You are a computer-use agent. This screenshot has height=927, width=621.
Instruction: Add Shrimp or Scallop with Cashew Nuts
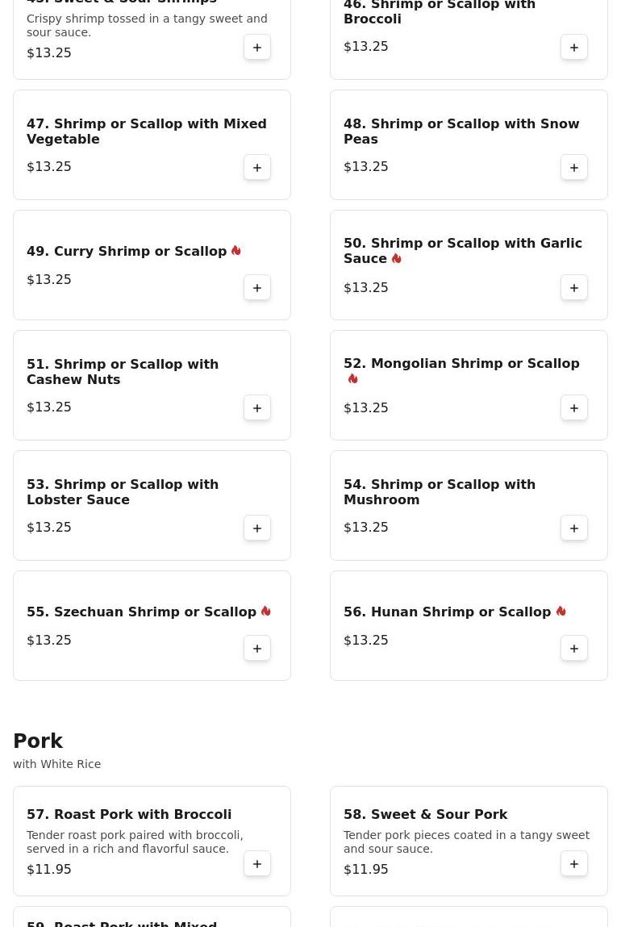257,408
